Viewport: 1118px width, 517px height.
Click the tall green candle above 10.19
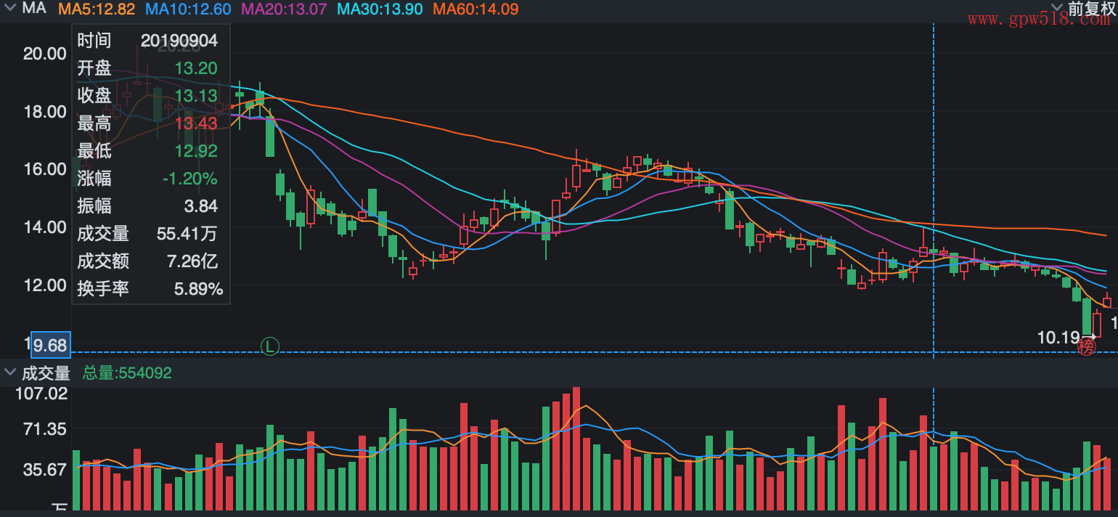pyautogui.click(x=1087, y=316)
